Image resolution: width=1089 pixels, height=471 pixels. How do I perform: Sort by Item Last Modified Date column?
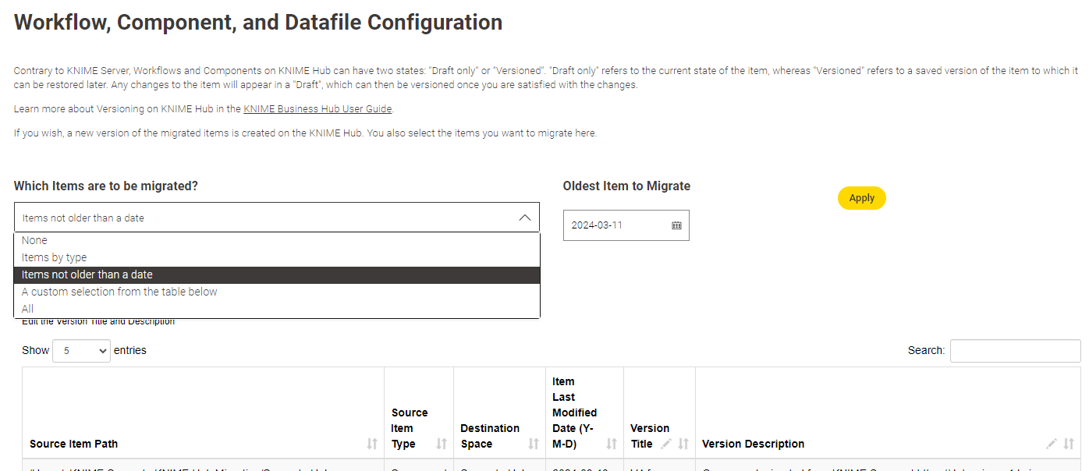pyautogui.click(x=612, y=444)
